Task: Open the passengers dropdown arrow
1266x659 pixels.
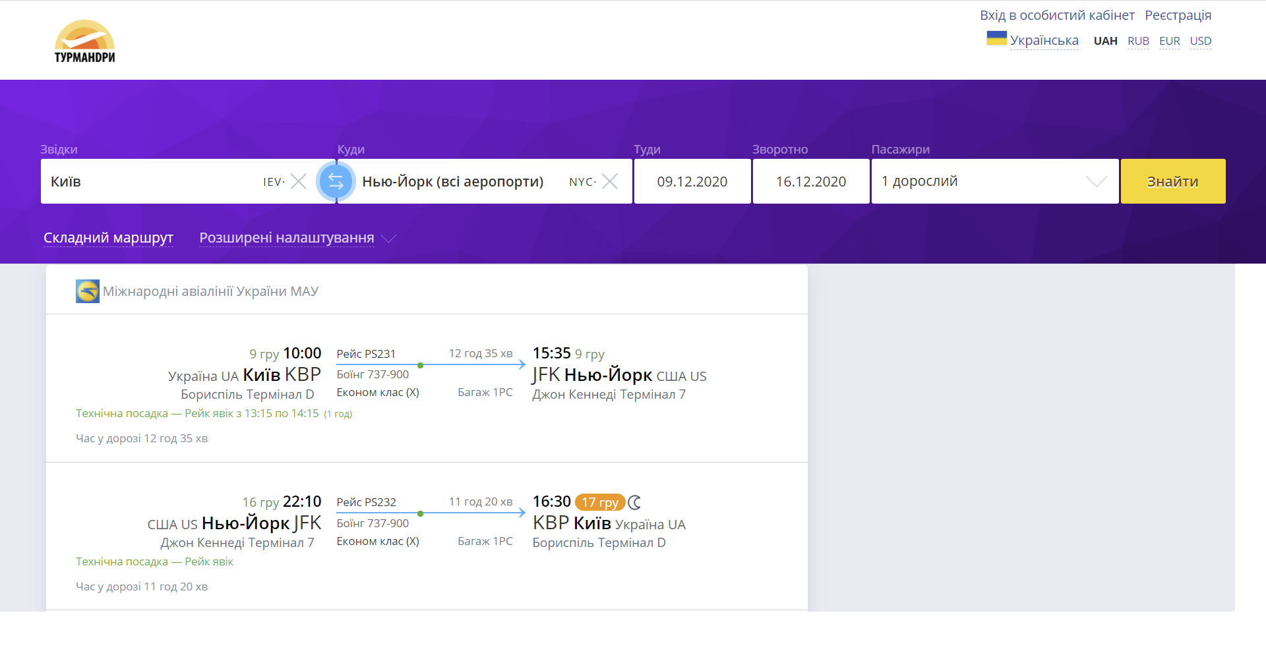Action: tap(1096, 181)
